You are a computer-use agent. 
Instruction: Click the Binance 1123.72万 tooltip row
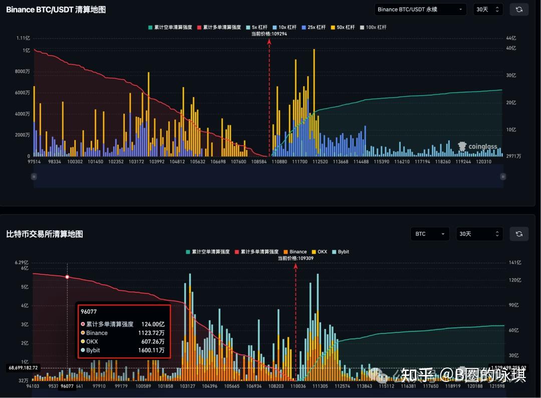[x=123, y=333]
